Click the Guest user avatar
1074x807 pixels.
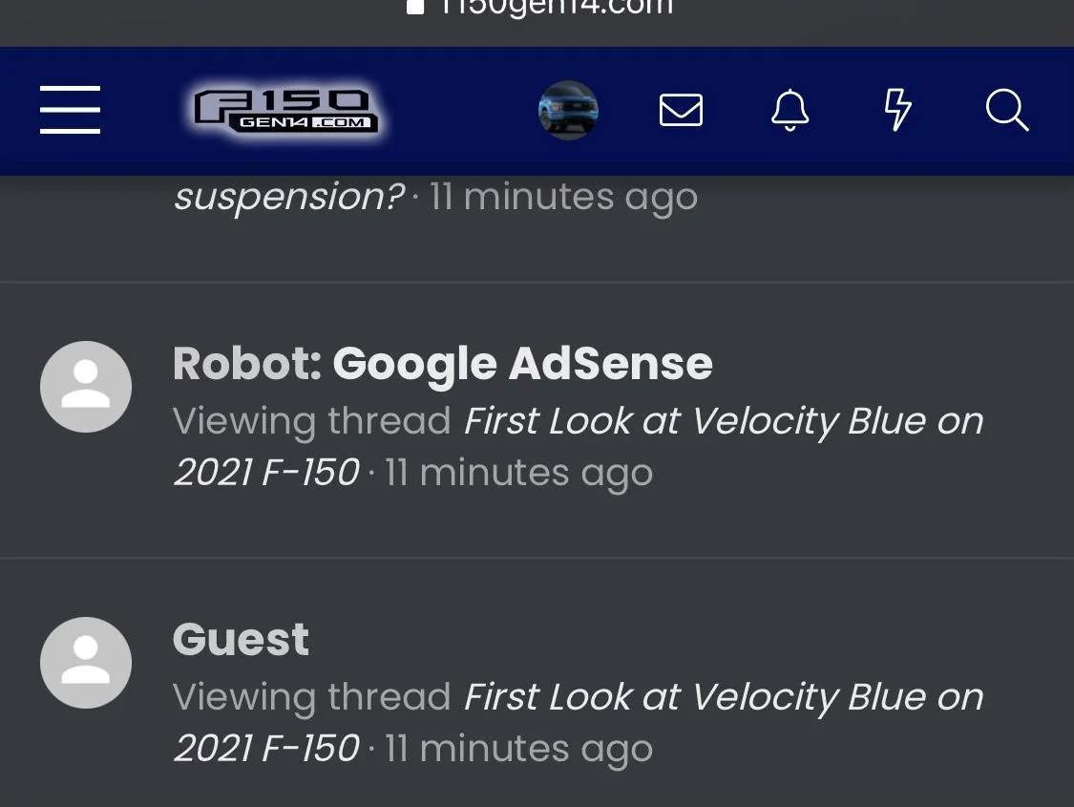click(86, 663)
